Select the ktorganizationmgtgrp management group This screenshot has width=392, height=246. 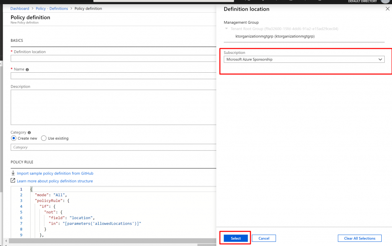275,36
